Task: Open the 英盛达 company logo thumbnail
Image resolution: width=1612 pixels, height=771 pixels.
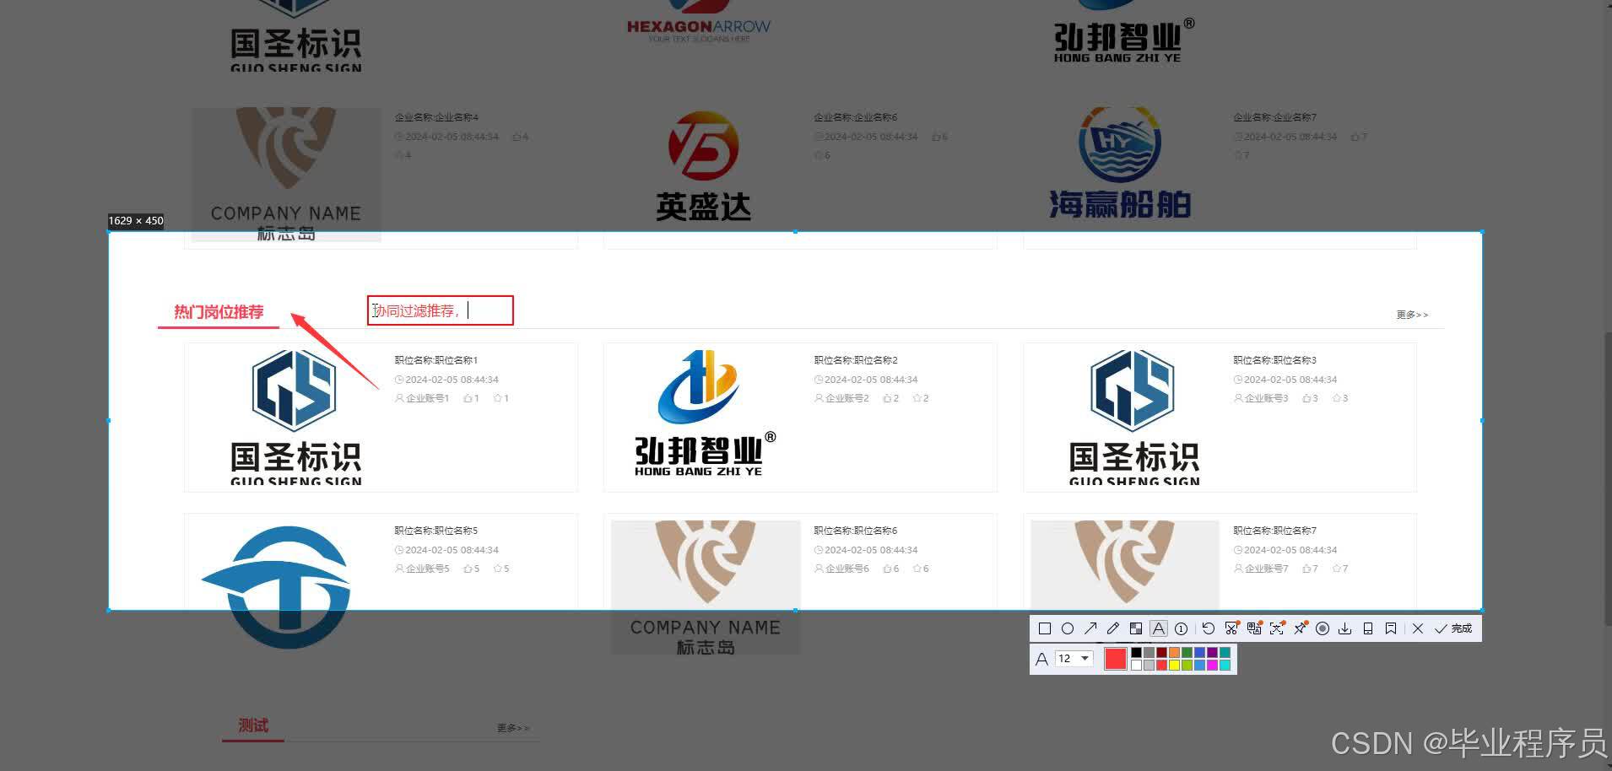Action: click(x=703, y=166)
